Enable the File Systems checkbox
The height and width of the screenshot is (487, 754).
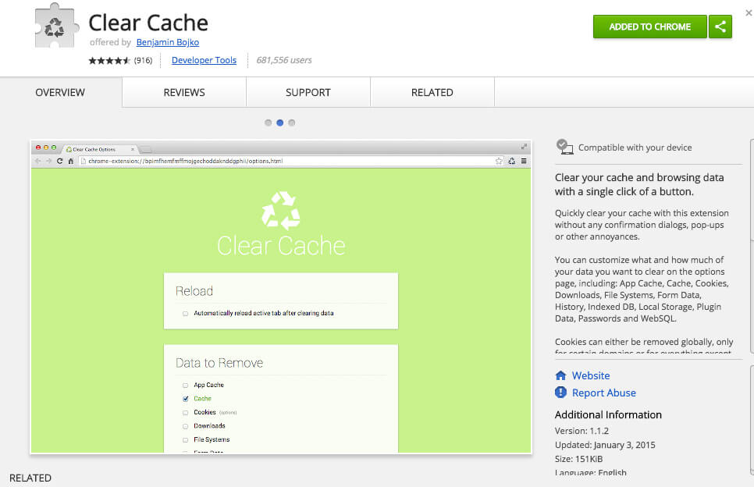[185, 440]
